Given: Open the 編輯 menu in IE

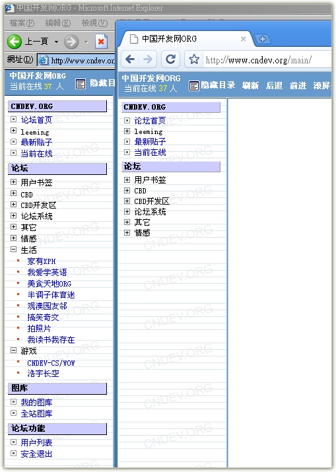Looking at the screenshot, I should (58, 23).
